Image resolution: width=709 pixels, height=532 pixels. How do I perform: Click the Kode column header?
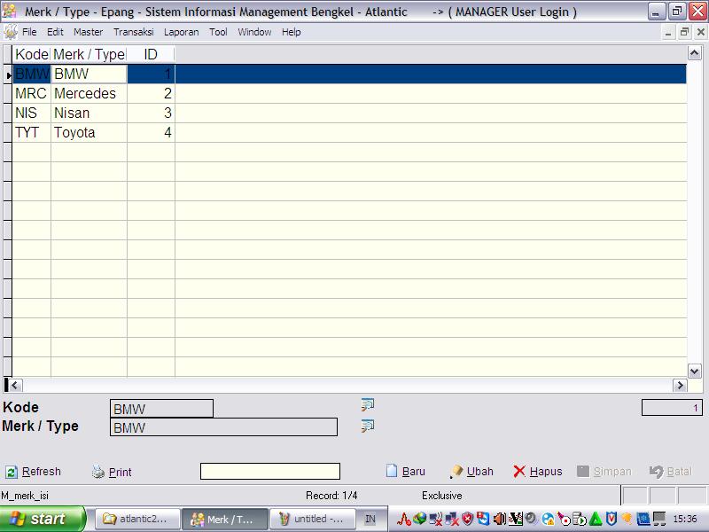click(x=32, y=54)
